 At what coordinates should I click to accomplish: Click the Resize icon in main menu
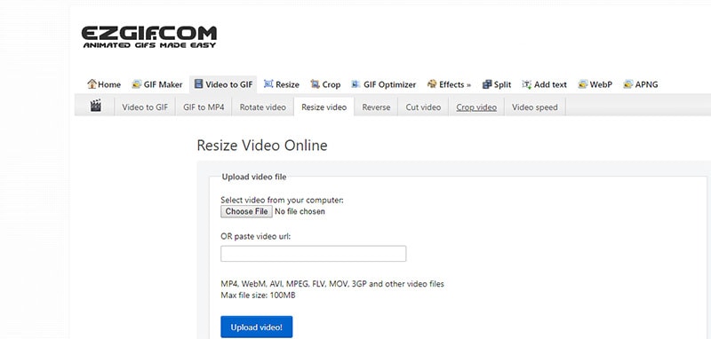[268, 83]
